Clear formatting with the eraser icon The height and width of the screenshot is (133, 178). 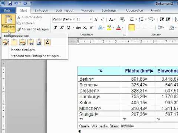click(122, 19)
